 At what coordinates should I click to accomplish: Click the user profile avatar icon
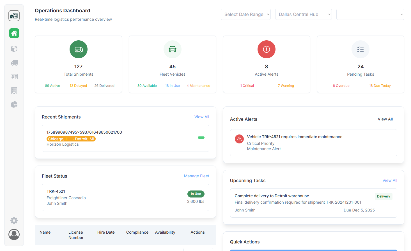[x=14, y=234]
